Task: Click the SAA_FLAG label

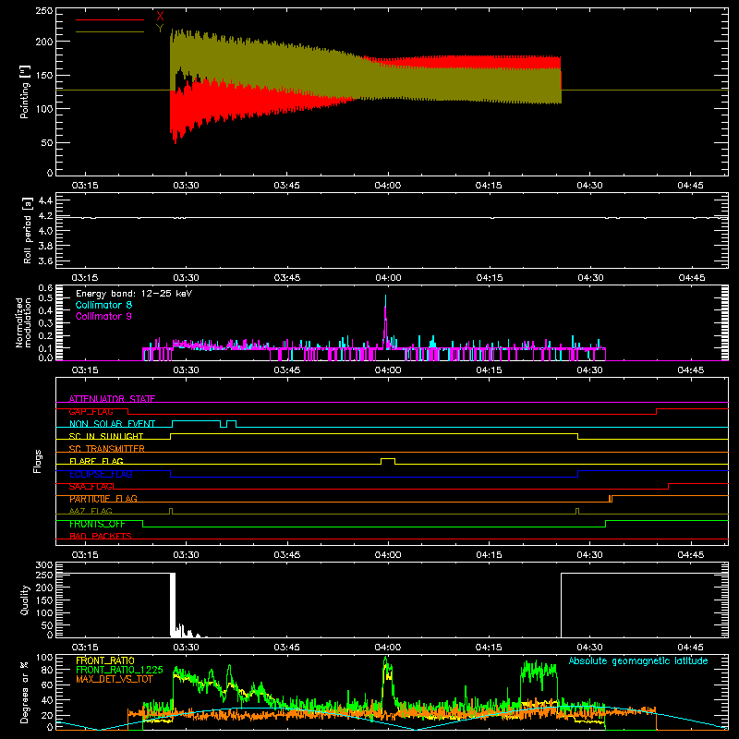Action: pos(91,486)
